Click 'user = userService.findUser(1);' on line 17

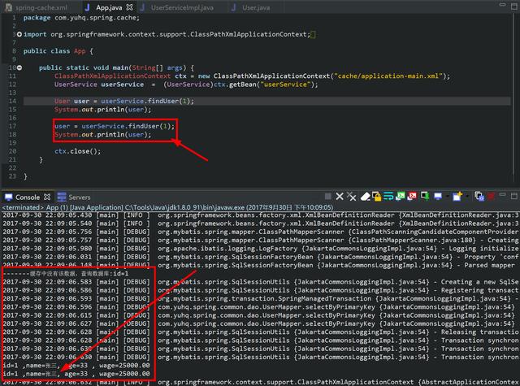(115, 126)
